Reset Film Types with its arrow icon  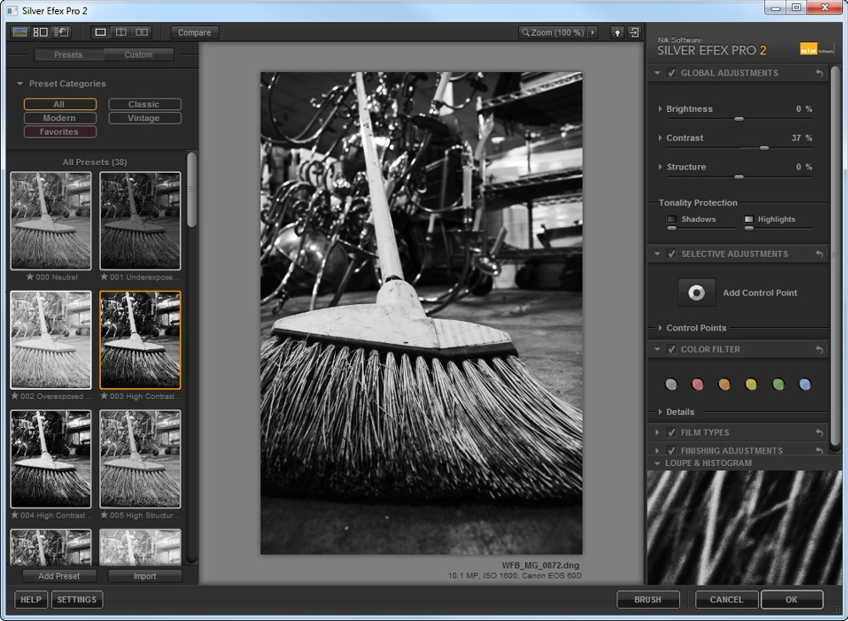(819, 432)
